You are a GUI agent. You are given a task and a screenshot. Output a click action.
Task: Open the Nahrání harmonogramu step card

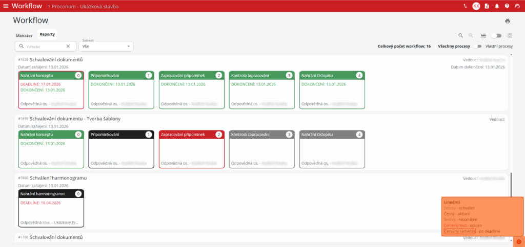(51, 208)
